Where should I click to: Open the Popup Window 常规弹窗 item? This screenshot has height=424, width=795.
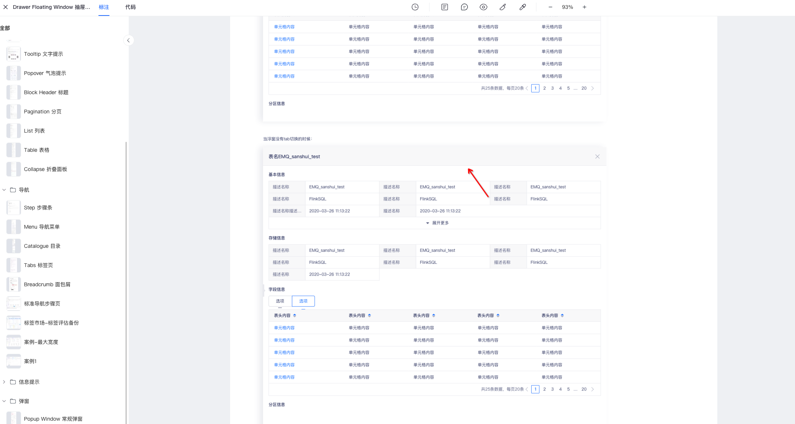[53, 418]
